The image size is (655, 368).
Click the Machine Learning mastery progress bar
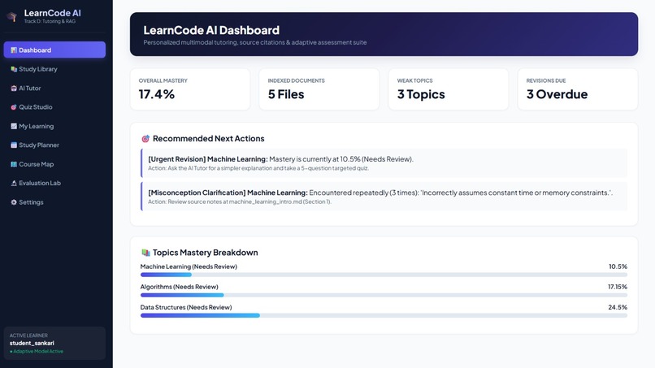(384, 275)
